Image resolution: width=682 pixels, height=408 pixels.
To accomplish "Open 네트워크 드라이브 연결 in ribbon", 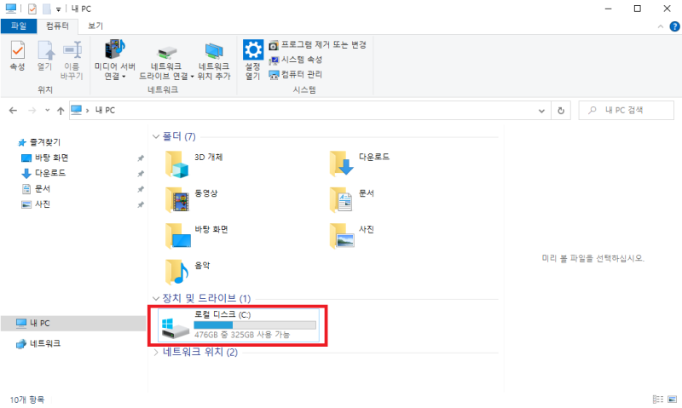I will coord(165,64).
